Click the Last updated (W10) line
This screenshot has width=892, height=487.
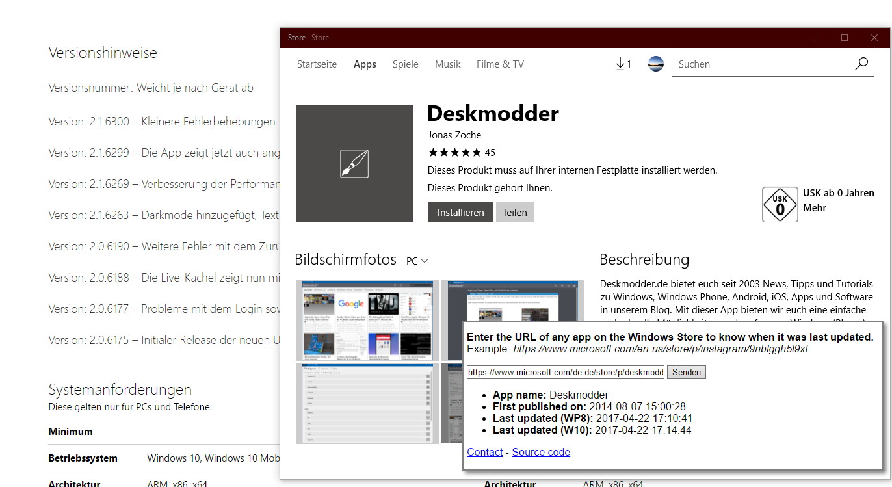click(592, 430)
